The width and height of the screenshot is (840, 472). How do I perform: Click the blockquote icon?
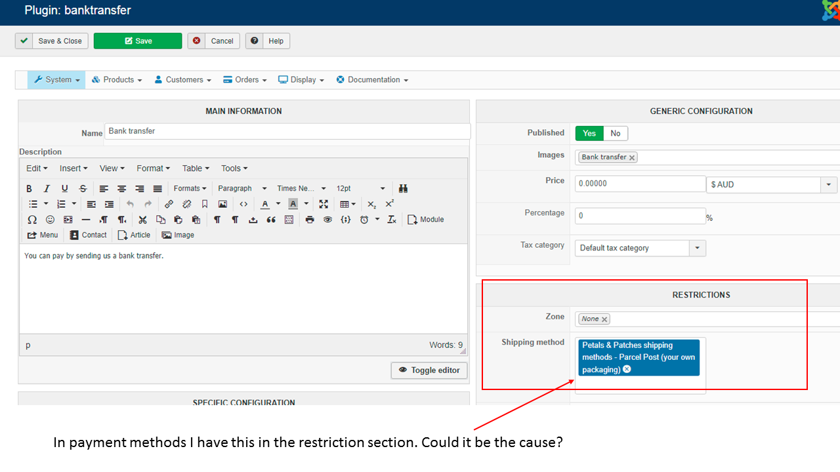271,220
